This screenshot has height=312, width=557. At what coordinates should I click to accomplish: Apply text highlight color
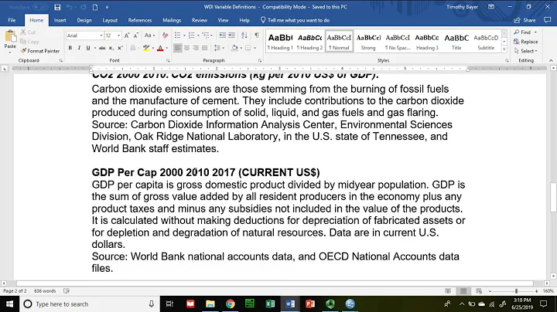(146, 48)
